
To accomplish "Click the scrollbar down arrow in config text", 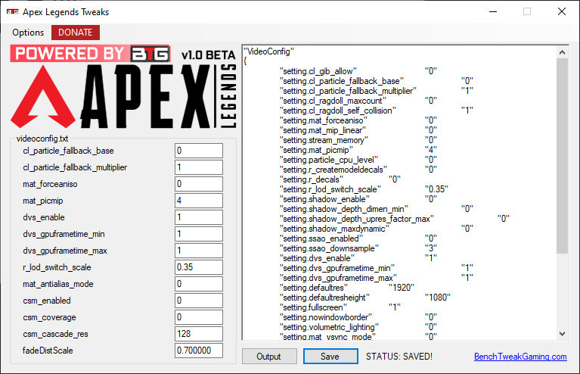I will pyautogui.click(x=563, y=334).
